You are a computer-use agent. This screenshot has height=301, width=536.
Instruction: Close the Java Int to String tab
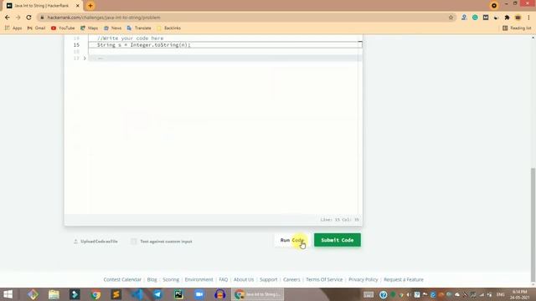point(78,6)
